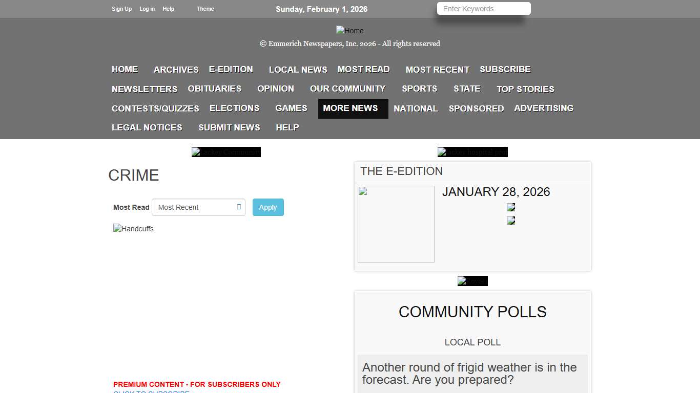700x393 pixels.
Task: Open the Theme selector
Action: point(205,9)
